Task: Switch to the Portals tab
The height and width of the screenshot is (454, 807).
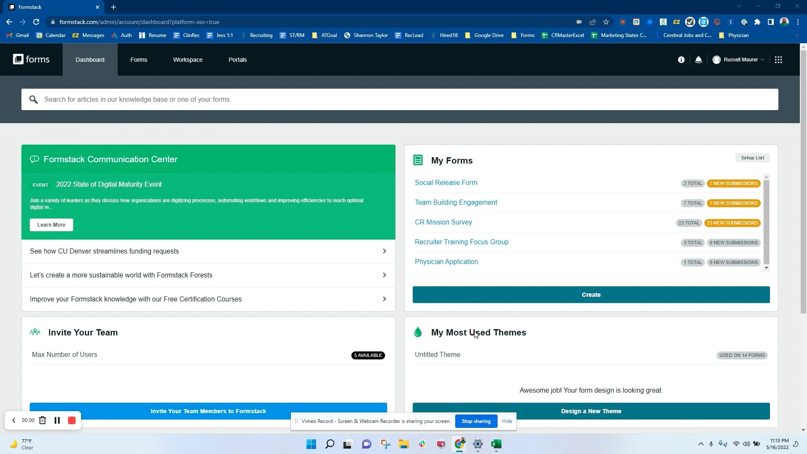Action: [x=237, y=59]
